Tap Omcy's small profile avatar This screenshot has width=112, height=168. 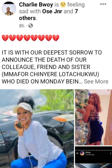(x=82, y=153)
